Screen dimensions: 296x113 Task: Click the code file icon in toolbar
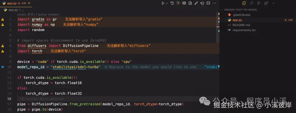pos(190,3)
